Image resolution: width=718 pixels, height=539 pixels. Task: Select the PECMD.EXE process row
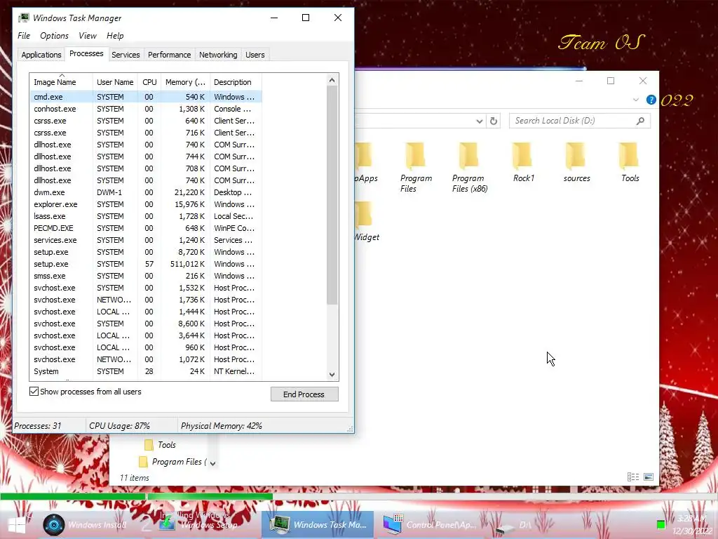146,228
